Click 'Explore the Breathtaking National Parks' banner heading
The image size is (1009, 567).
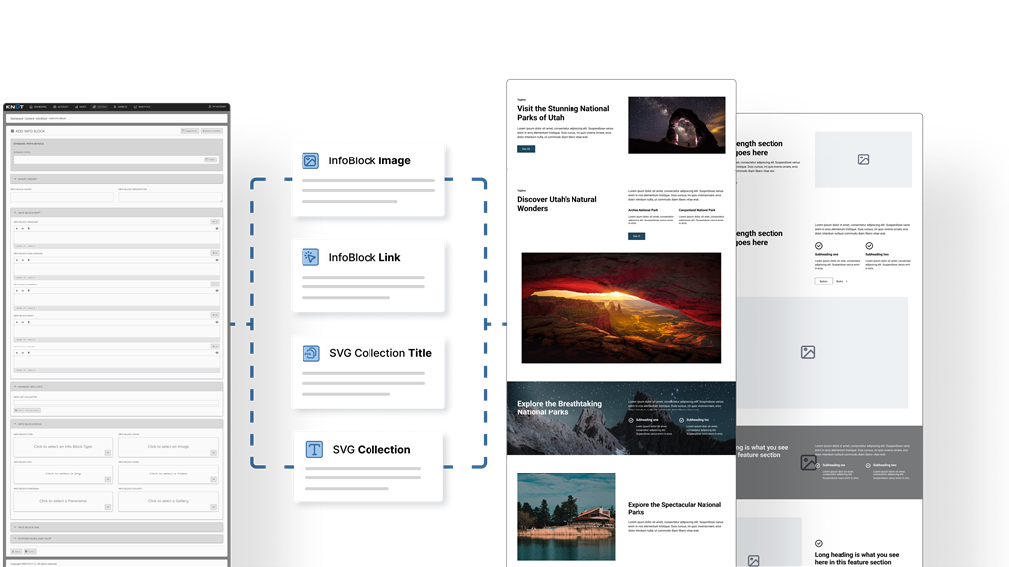[x=560, y=408]
